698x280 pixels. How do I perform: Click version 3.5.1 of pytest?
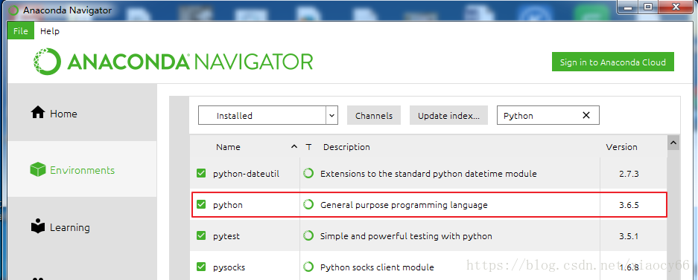[x=629, y=236]
